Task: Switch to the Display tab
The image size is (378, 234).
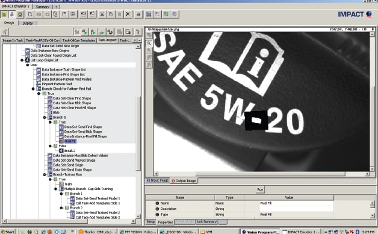Action: click(28, 23)
